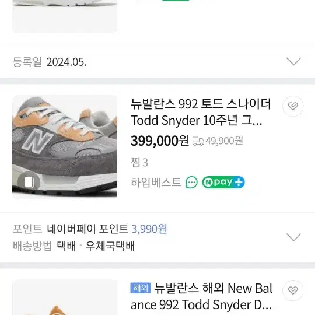Viewport: 315px width, 315px height.
Task: Tap the Npay plus badge
Action: point(223,183)
